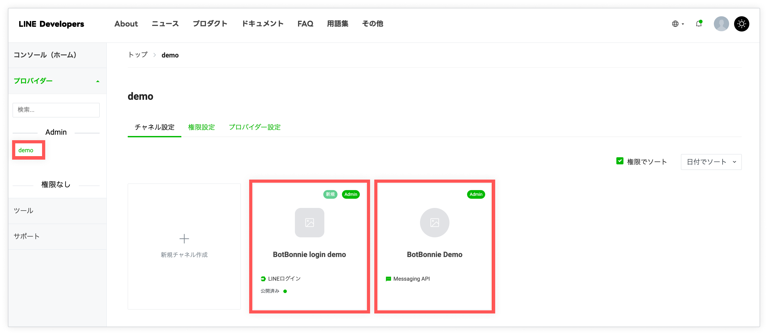Click BotBonnie Demo round placeholder image
The image size is (768, 335).
pos(434,222)
